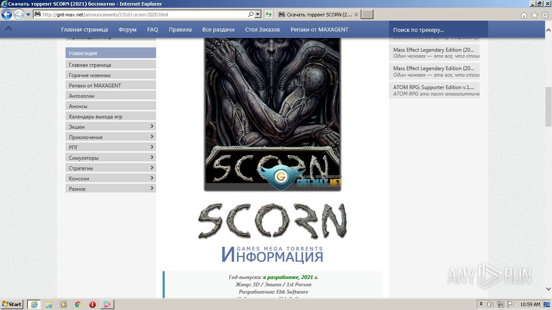Open 'Репаки от MAXAGENT' in top menu

320,29
